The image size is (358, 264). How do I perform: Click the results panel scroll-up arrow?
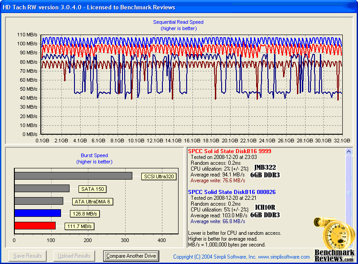tap(349, 151)
